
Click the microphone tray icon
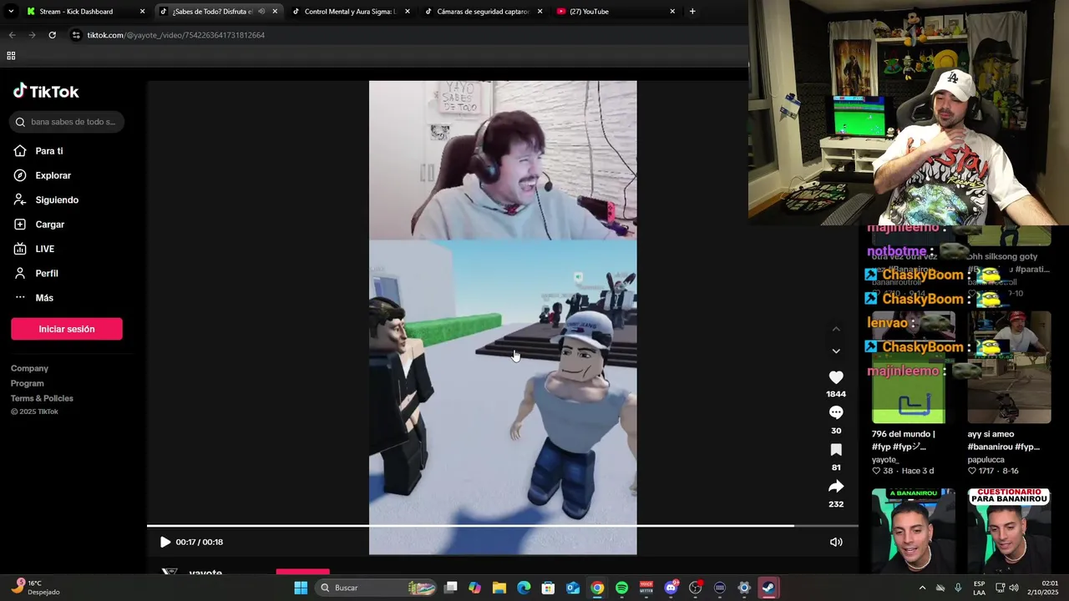coord(958,588)
